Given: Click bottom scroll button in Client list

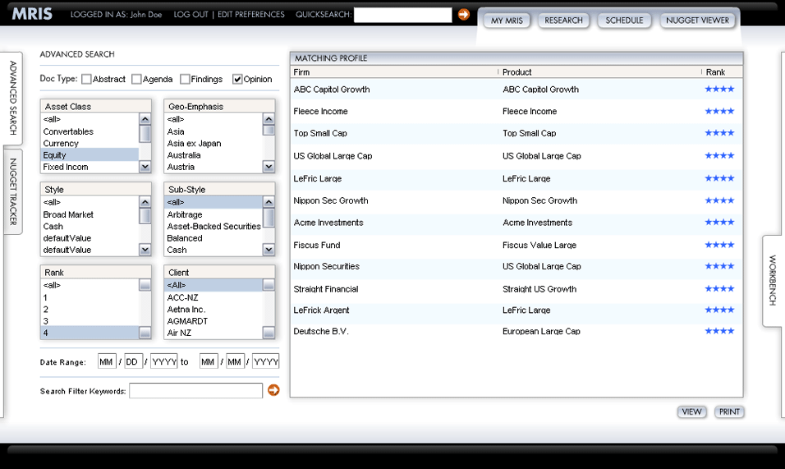Looking at the screenshot, I should coord(269,333).
